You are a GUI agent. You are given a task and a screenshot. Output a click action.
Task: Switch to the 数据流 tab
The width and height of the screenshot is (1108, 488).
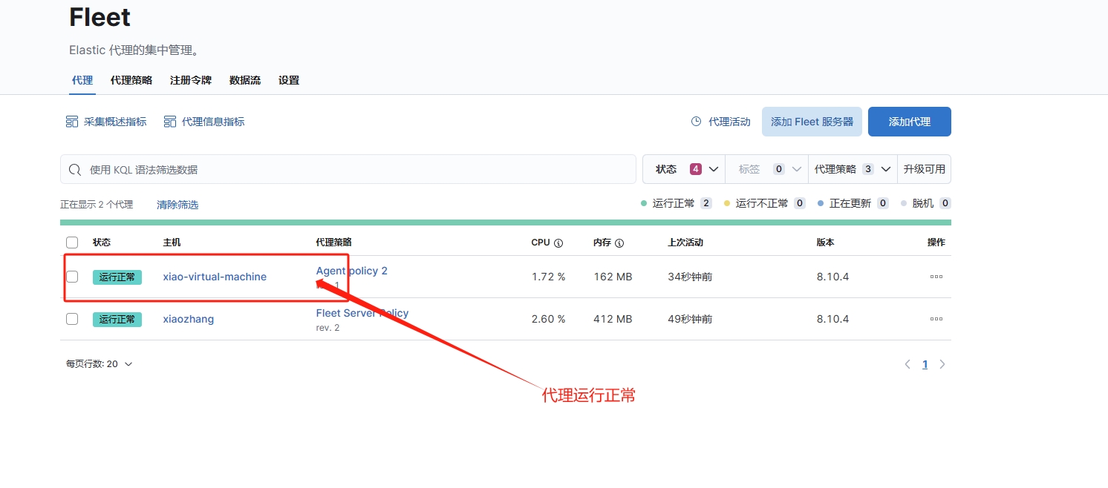point(245,80)
